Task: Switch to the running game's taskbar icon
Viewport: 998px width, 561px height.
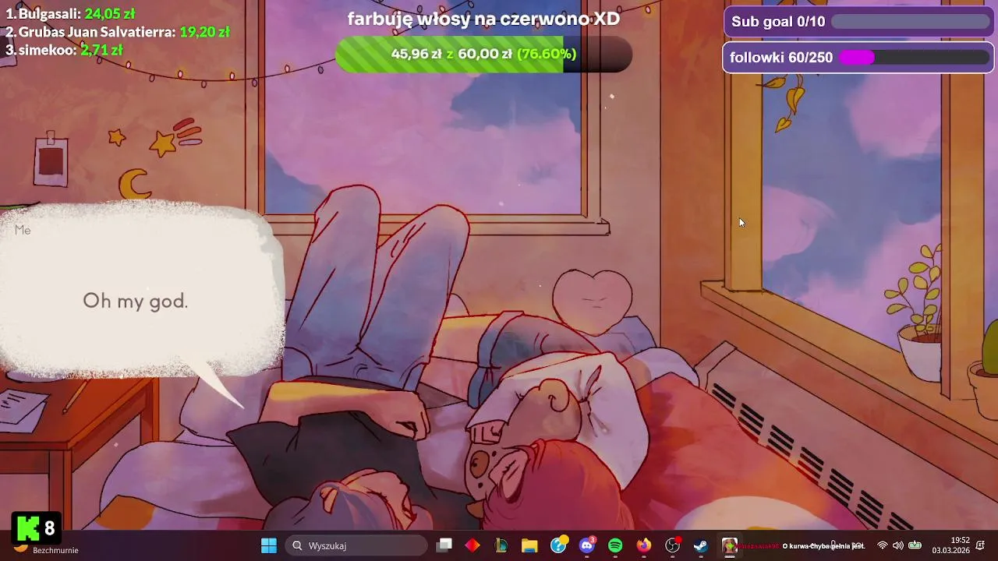Action: click(x=730, y=545)
